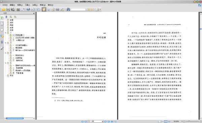Select the 目录 bookmark entry
Image resolution: width=202 pixels, height=123 pixels.
coord(11,30)
